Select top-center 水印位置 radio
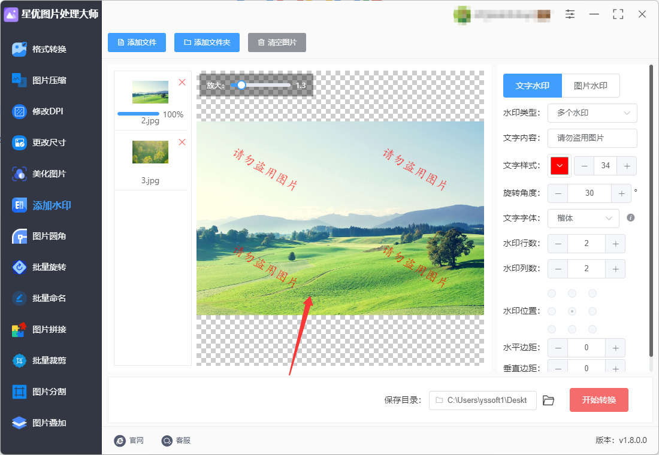Screen dimensions: 659x455 [572, 293]
